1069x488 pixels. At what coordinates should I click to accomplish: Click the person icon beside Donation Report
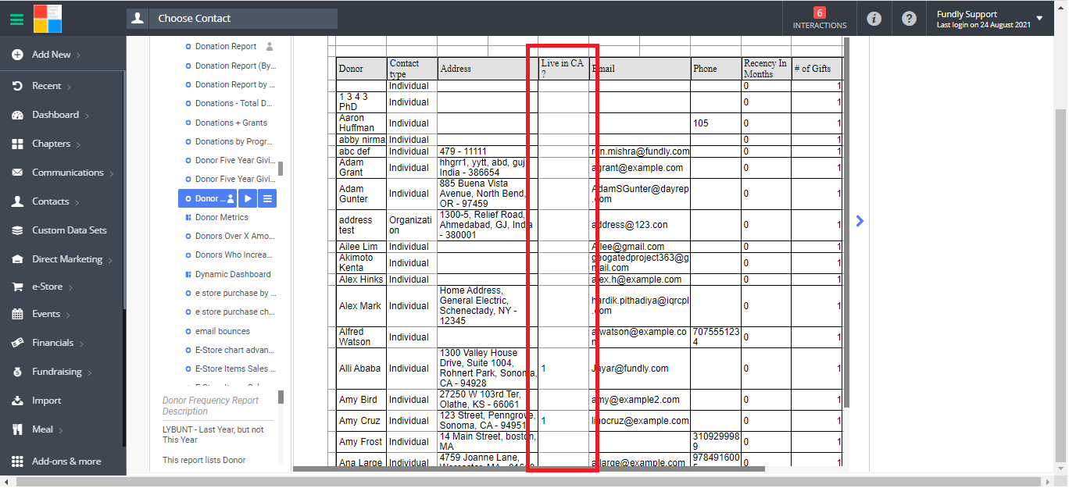(270, 46)
